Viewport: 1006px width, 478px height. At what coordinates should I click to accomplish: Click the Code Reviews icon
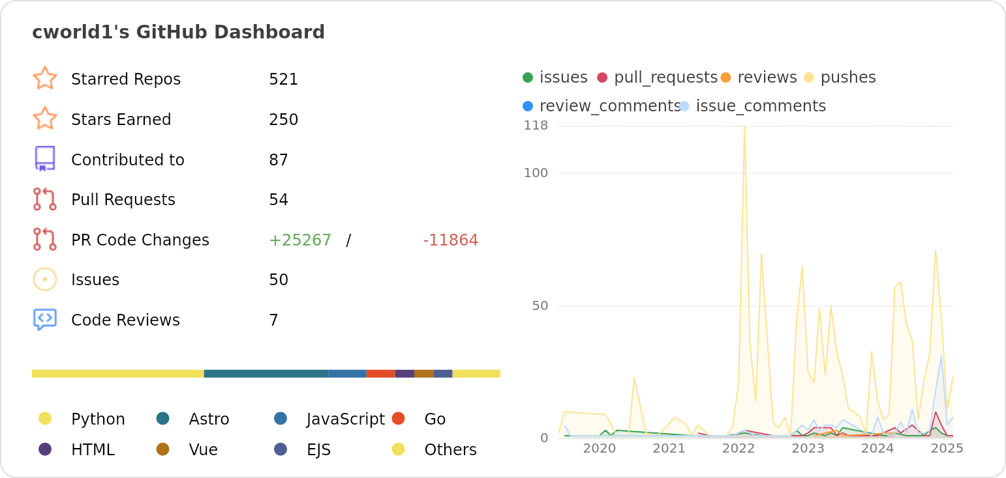(x=45, y=320)
